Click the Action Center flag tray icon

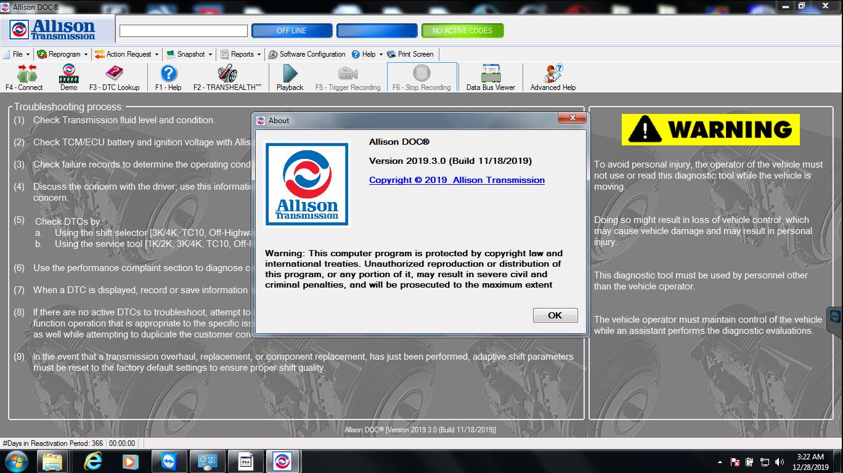pos(735,462)
